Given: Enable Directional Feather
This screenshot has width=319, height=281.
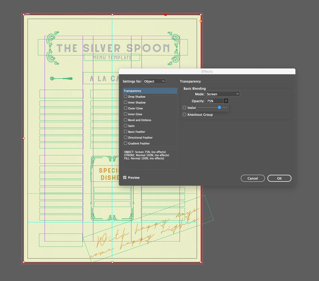Looking at the screenshot, I should (126, 138).
